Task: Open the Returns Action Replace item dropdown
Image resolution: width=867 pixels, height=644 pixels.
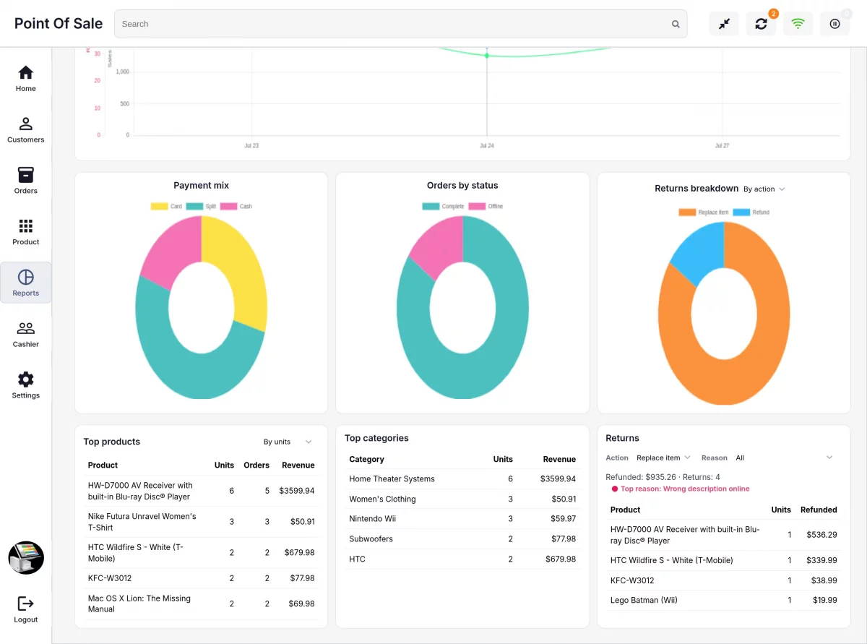Action: click(663, 458)
